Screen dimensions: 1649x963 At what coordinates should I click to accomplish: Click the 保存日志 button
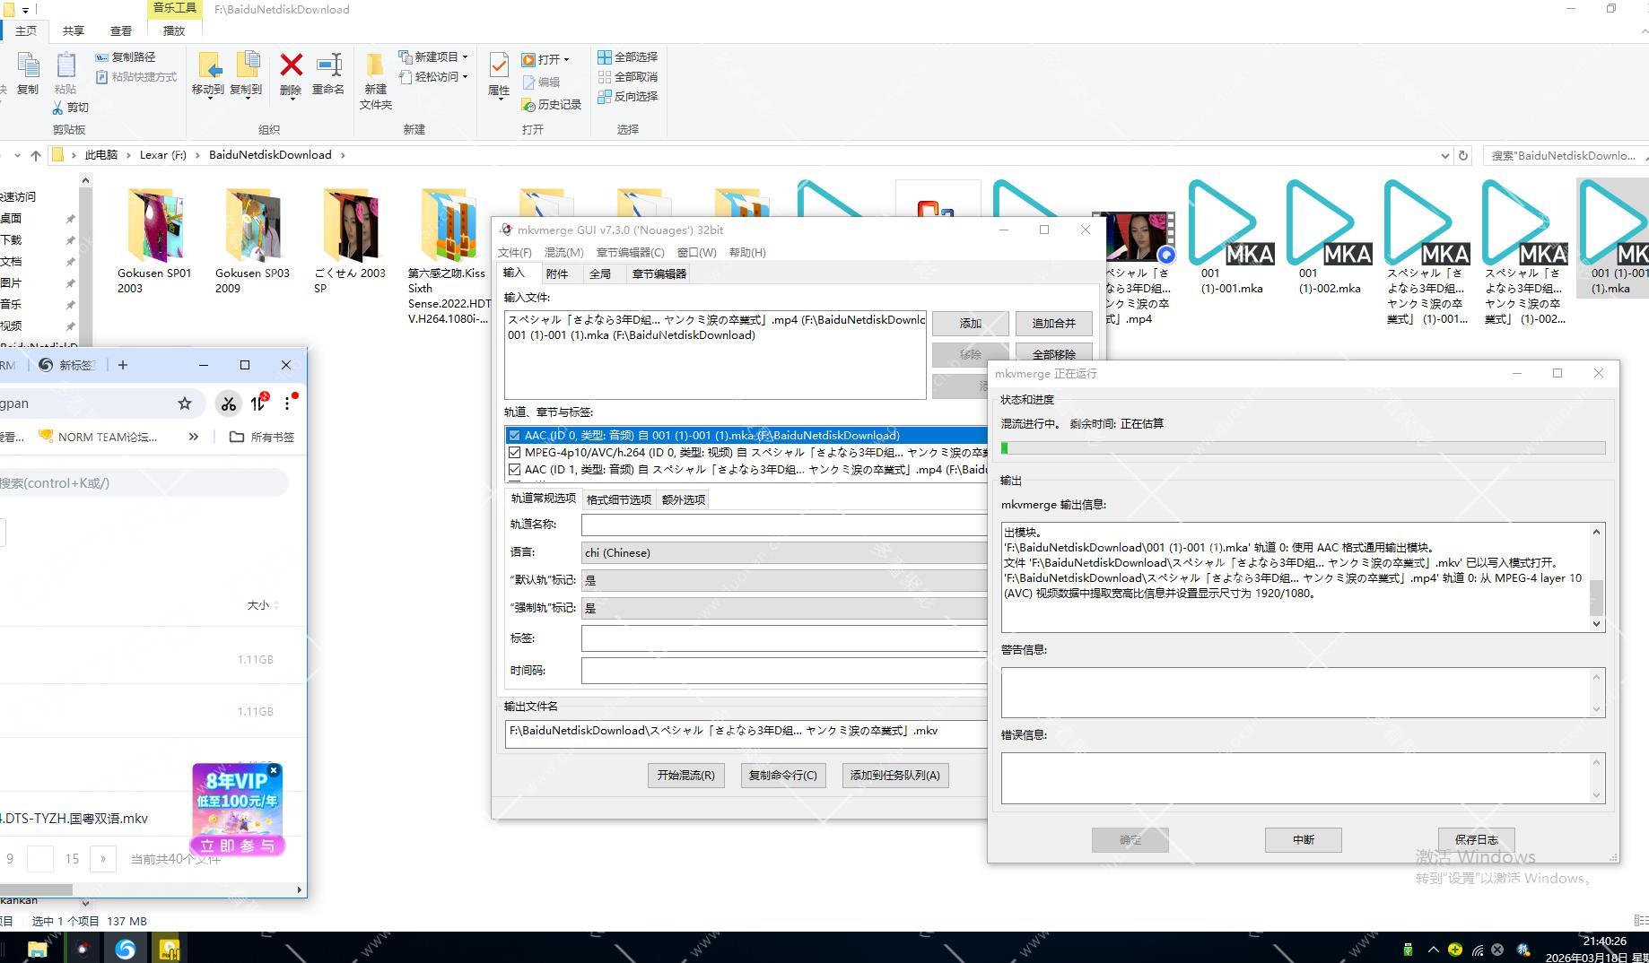(1476, 840)
